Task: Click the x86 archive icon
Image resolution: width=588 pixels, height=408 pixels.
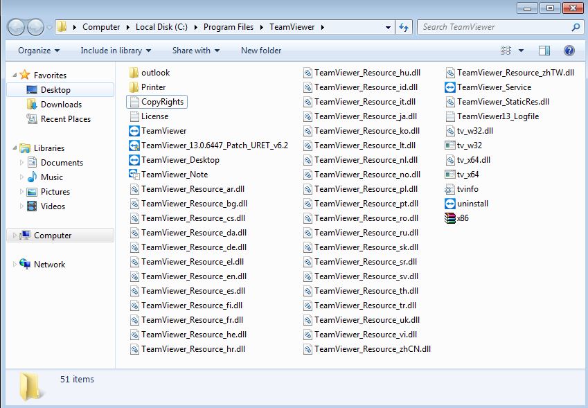Action: 450,218
